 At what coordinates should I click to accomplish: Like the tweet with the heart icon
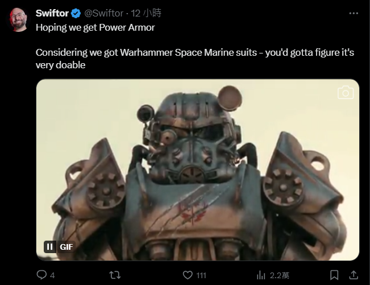point(188,275)
